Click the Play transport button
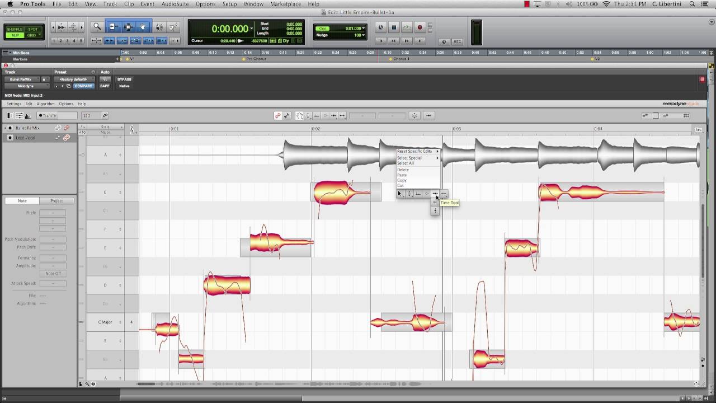The width and height of the screenshot is (716, 403). [407, 27]
